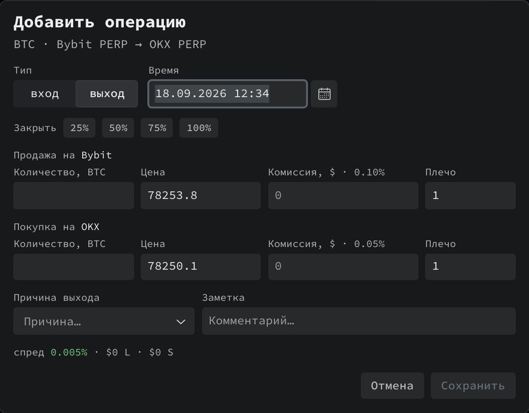The height and width of the screenshot is (413, 529).
Task: Edit the Bybit leverage (Плечо) field
Action: coord(470,196)
